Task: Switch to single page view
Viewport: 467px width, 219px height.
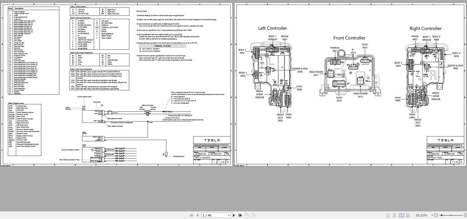Action: pyautogui.click(x=388, y=215)
